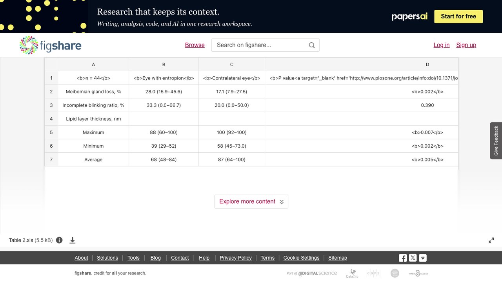Expand the Explore more content section

coord(251,201)
